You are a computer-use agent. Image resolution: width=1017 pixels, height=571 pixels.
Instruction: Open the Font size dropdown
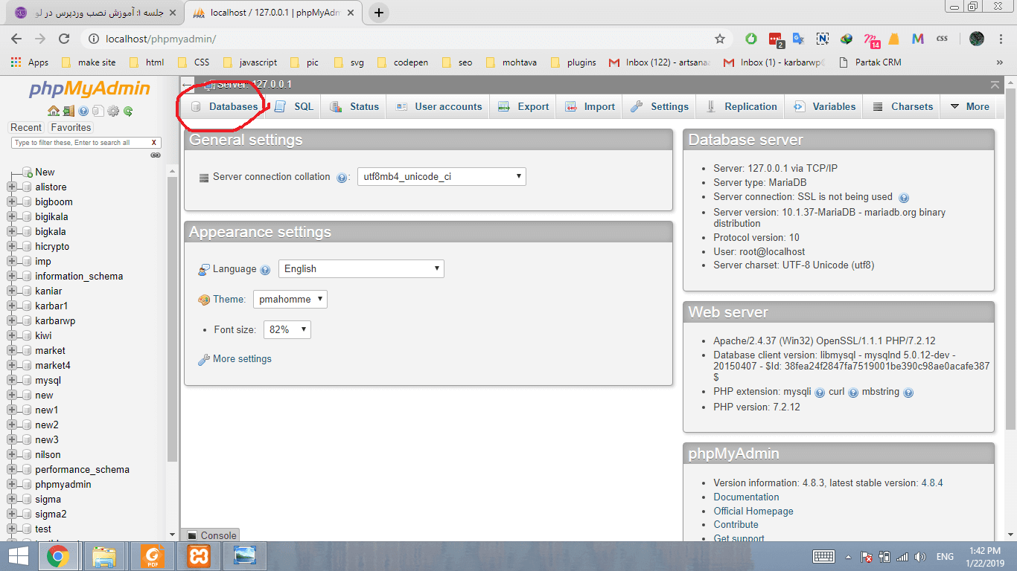coord(287,329)
